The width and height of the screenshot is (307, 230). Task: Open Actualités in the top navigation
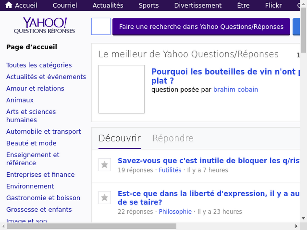pyautogui.click(x=108, y=5)
